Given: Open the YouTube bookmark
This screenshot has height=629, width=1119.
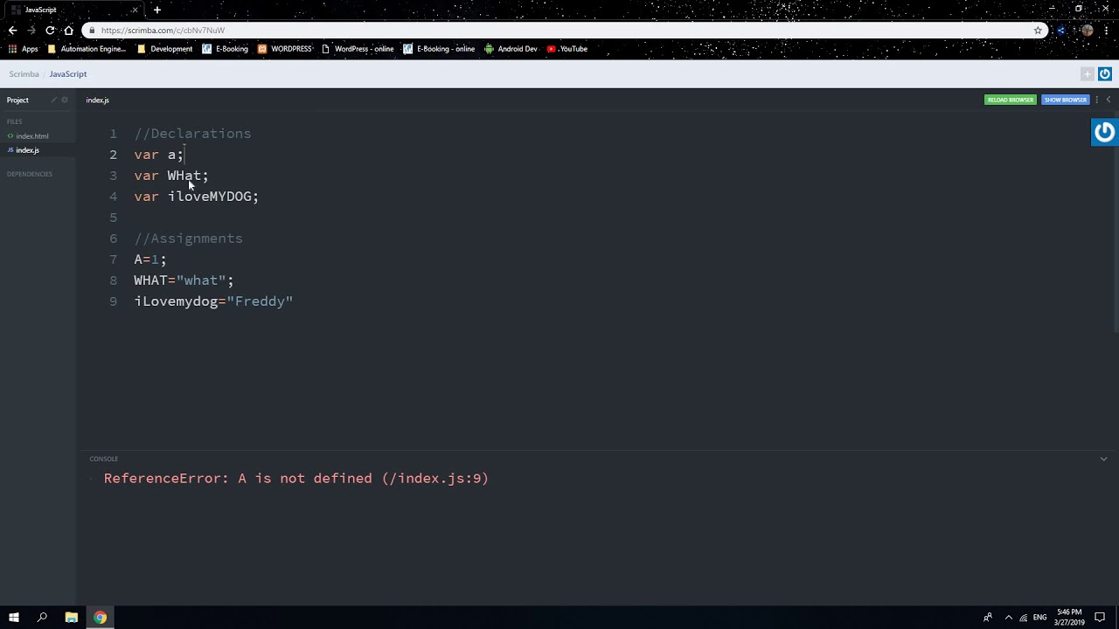Looking at the screenshot, I should coord(567,49).
